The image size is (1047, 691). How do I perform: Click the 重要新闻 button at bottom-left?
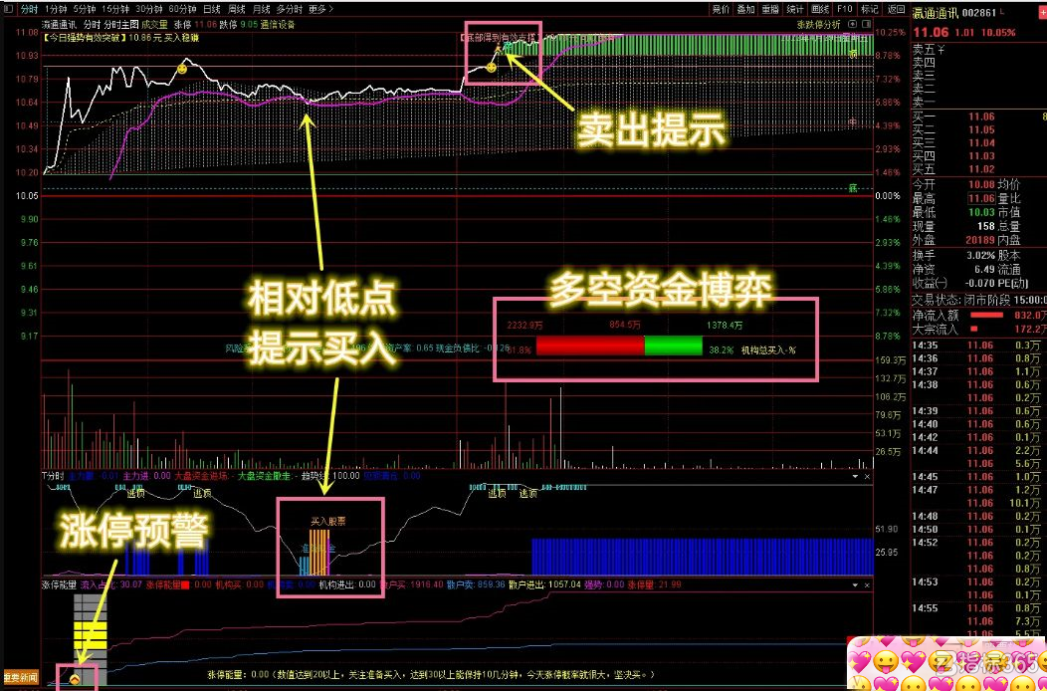pyautogui.click(x=20, y=676)
